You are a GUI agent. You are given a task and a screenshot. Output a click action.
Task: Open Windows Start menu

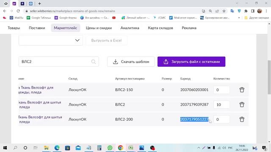(5, 148)
